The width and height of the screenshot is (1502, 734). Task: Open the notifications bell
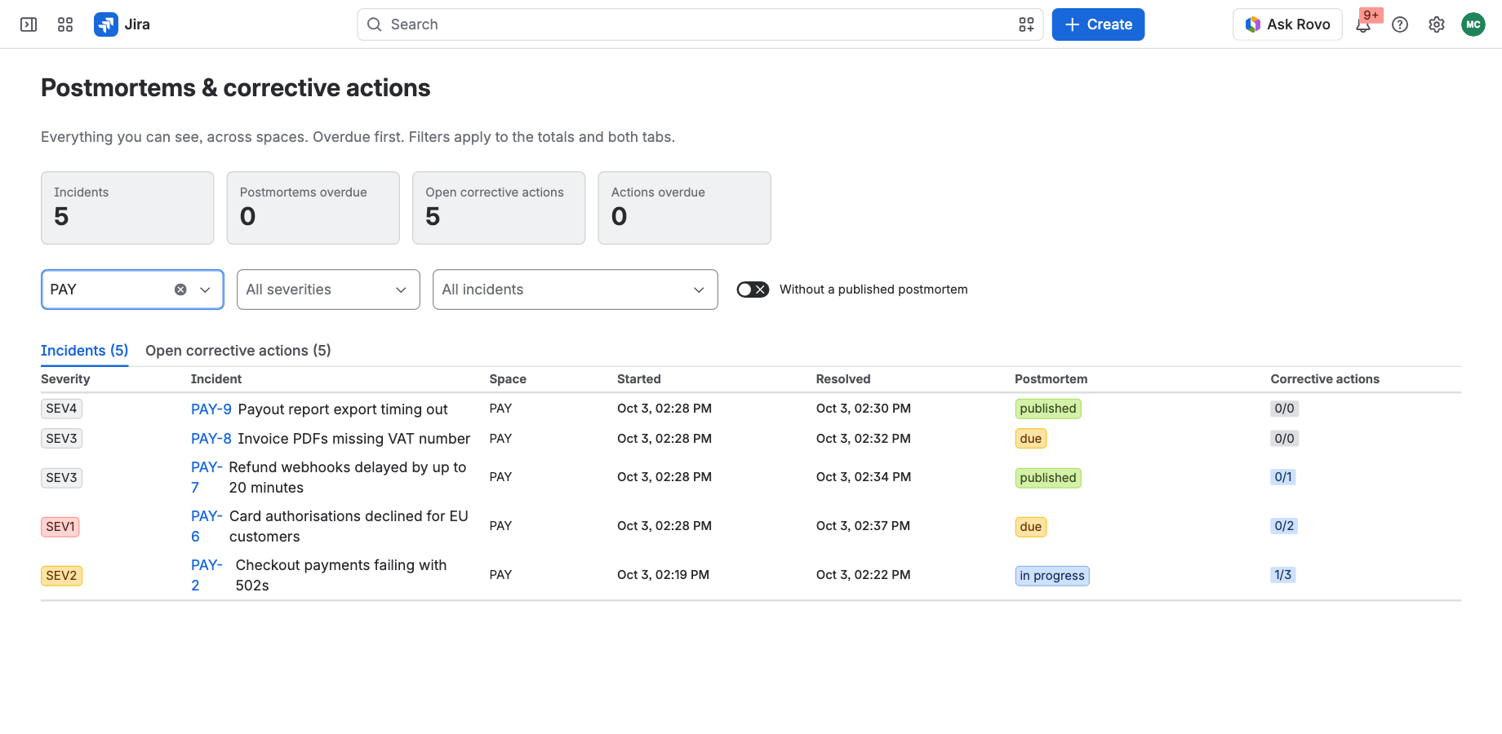tap(1363, 24)
